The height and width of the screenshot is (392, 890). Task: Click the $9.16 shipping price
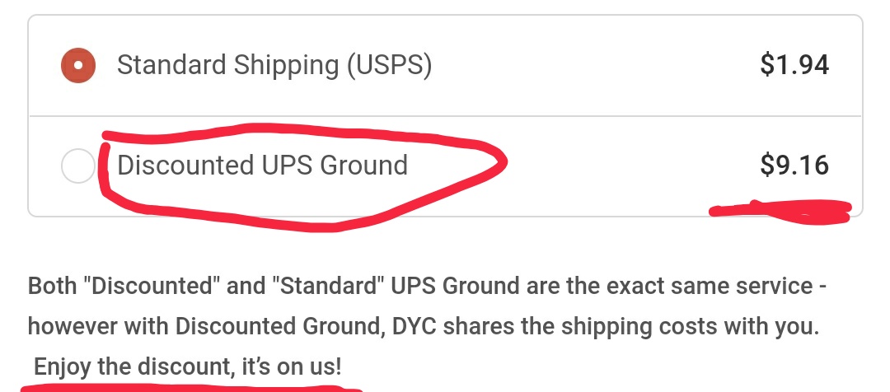click(x=794, y=166)
